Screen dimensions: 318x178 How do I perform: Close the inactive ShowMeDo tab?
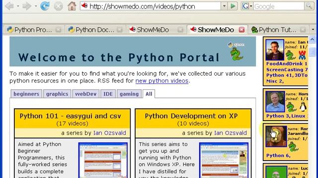click(x=180, y=30)
